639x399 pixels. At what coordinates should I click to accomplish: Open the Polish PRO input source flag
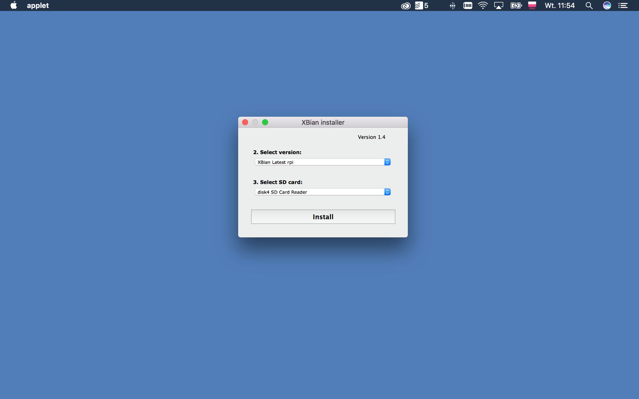coord(532,6)
